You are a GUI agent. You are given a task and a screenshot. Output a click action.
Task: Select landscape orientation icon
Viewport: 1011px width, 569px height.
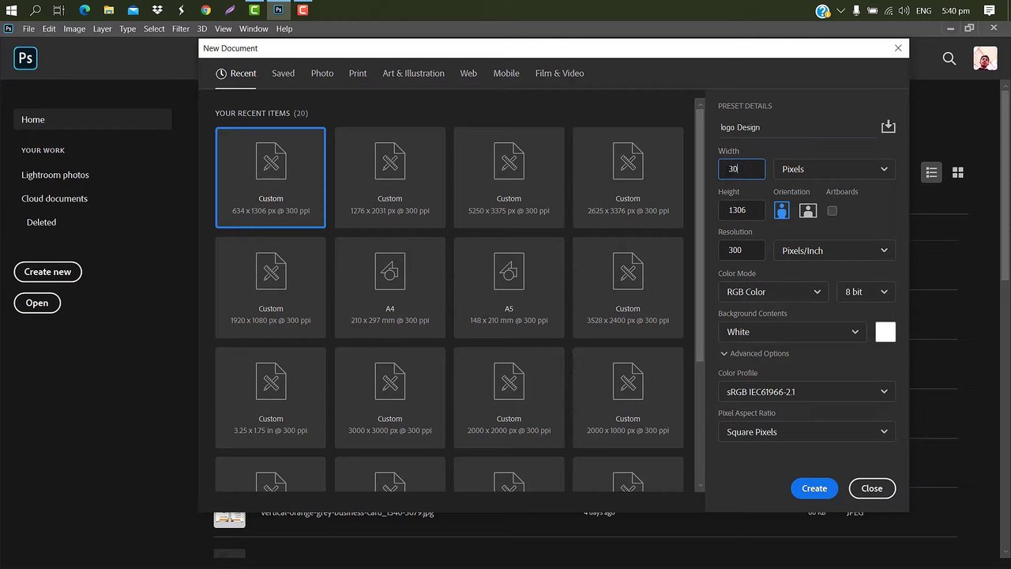pyautogui.click(x=807, y=211)
